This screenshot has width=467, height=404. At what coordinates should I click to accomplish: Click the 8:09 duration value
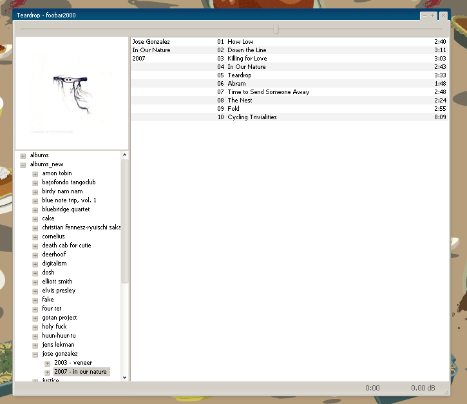(440, 117)
